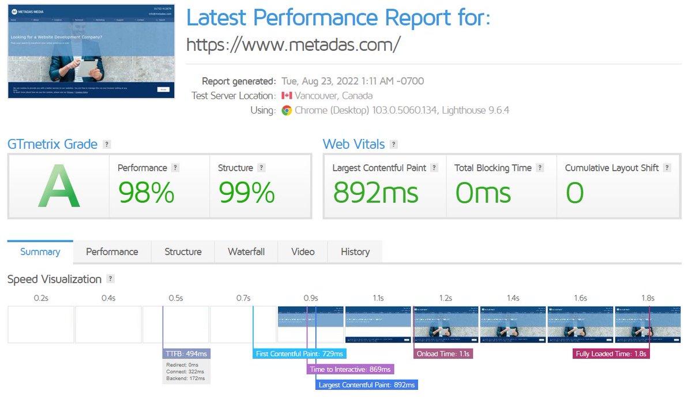The image size is (692, 406).
Task: Click the 98% Performance score
Action: (146, 193)
